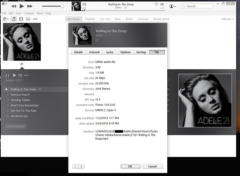Open the Options tab in info dialog
Viewport: 240px width, 176px height.
pos(125,52)
